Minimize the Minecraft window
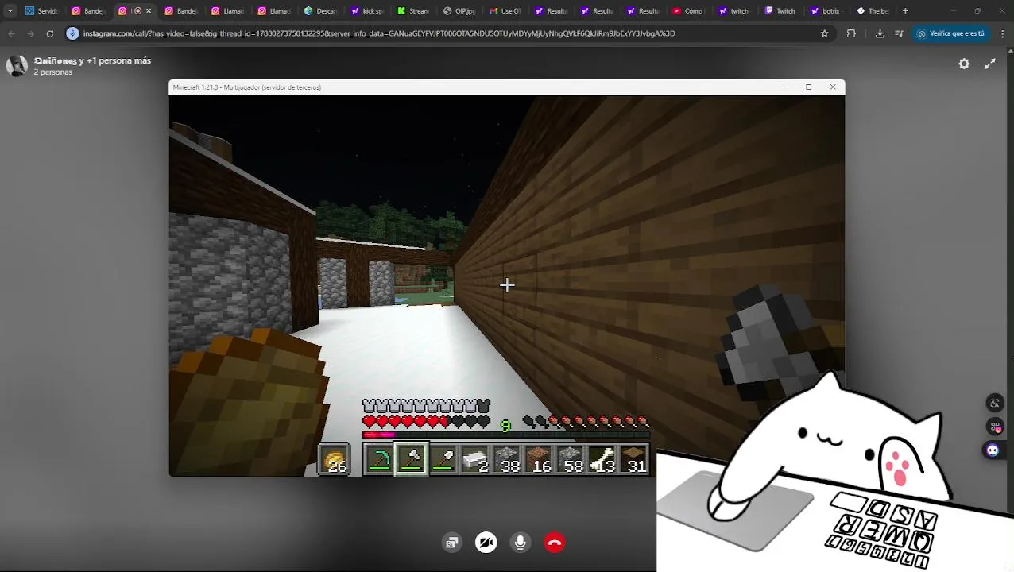 click(x=784, y=87)
